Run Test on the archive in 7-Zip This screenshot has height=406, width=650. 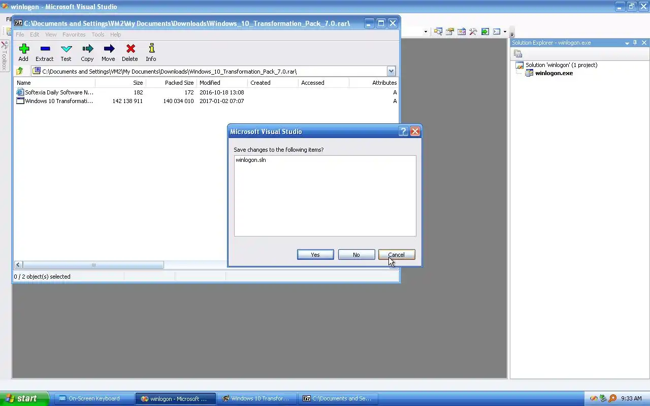[66, 52]
